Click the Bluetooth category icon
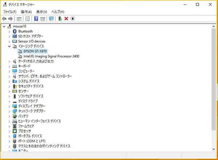 [x=15, y=31]
